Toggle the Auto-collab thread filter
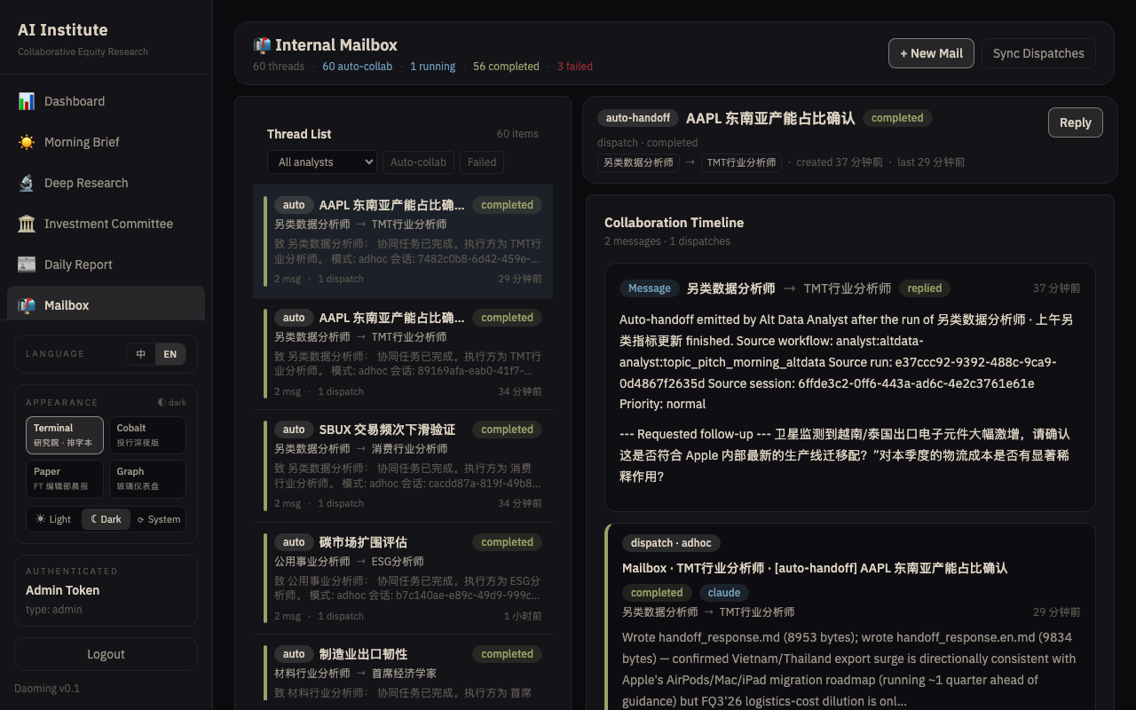Screen dimensions: 1136x710 419,162
